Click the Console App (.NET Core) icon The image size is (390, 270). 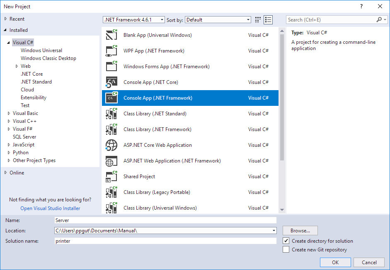pos(111,82)
